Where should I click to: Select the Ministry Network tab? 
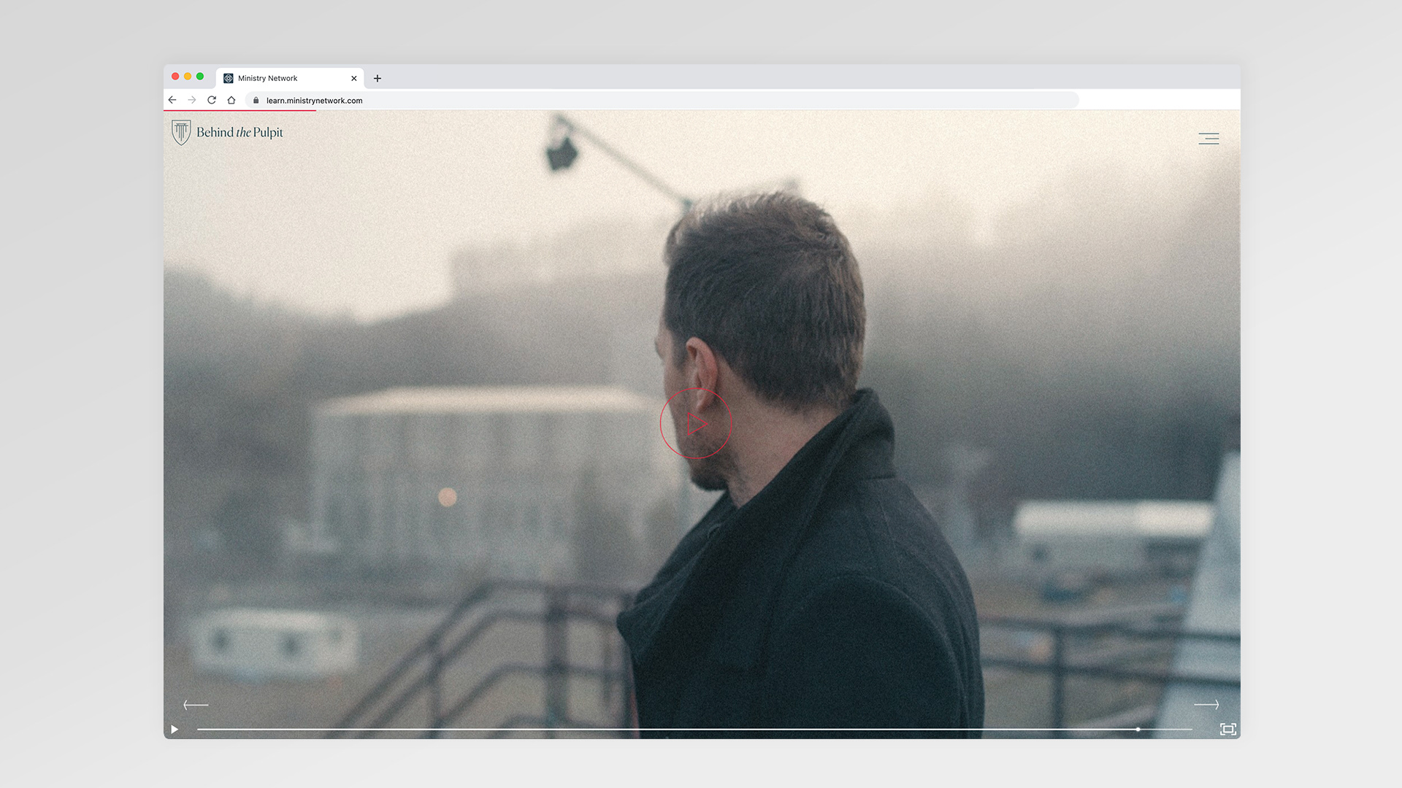point(290,78)
